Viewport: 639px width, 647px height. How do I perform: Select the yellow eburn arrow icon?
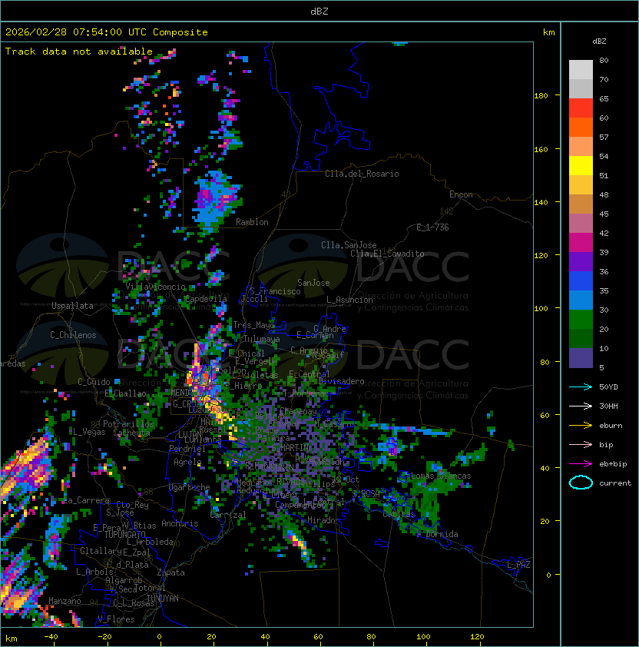[581, 425]
